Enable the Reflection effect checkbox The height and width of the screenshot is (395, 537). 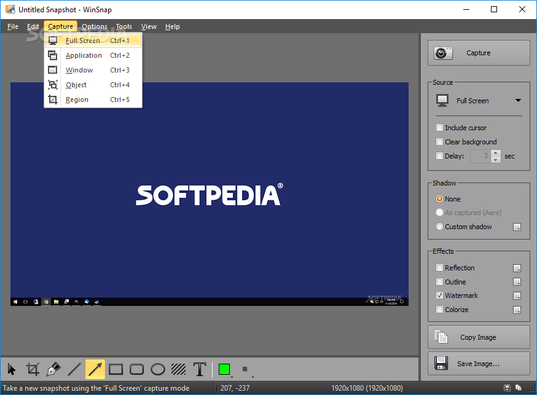(439, 268)
